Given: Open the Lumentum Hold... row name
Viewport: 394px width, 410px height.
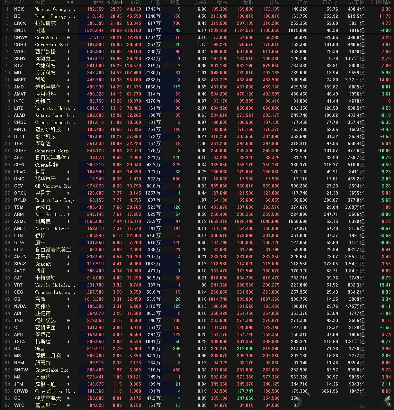Looking at the screenshot, I should pos(55,108).
